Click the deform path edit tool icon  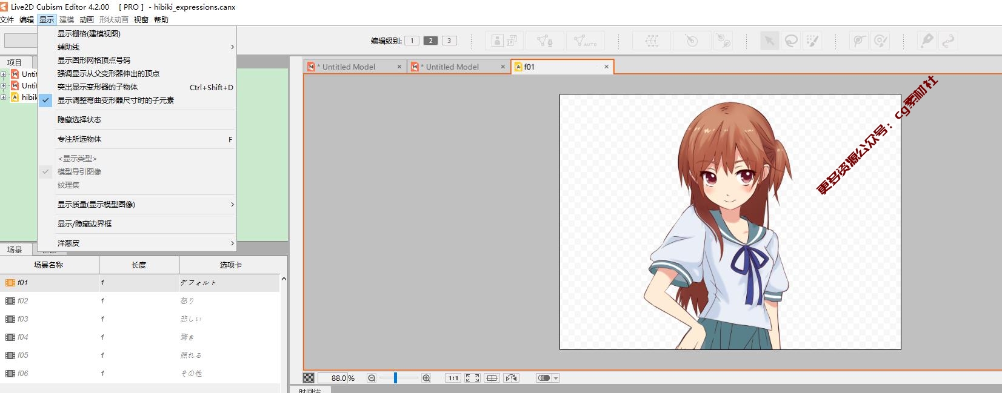tap(880, 41)
